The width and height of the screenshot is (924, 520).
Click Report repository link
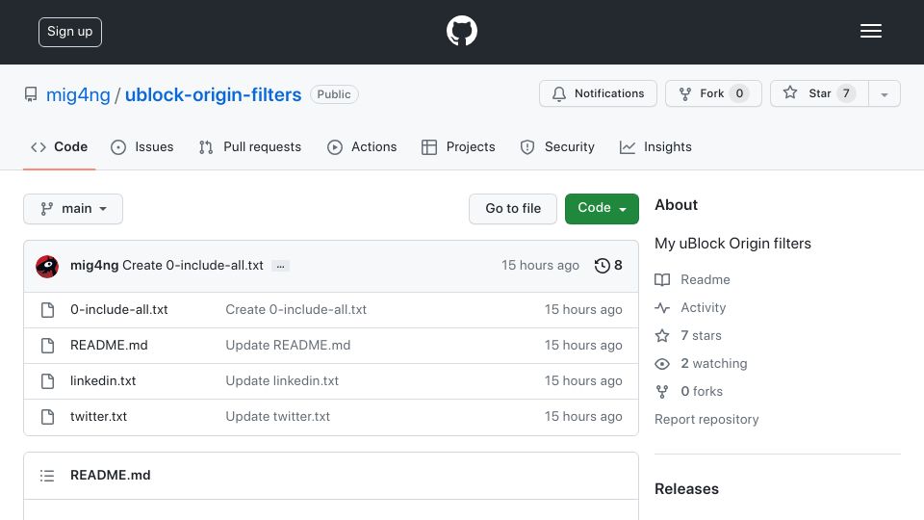click(x=706, y=419)
